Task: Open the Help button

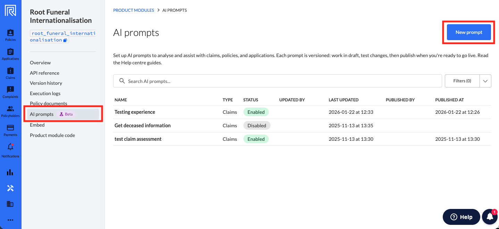Action: coord(461,217)
